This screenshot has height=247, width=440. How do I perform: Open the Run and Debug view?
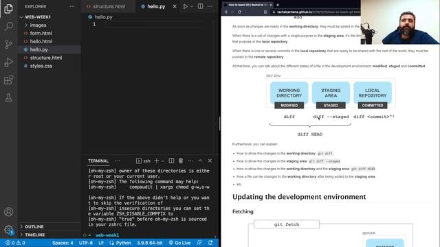click(x=8, y=62)
